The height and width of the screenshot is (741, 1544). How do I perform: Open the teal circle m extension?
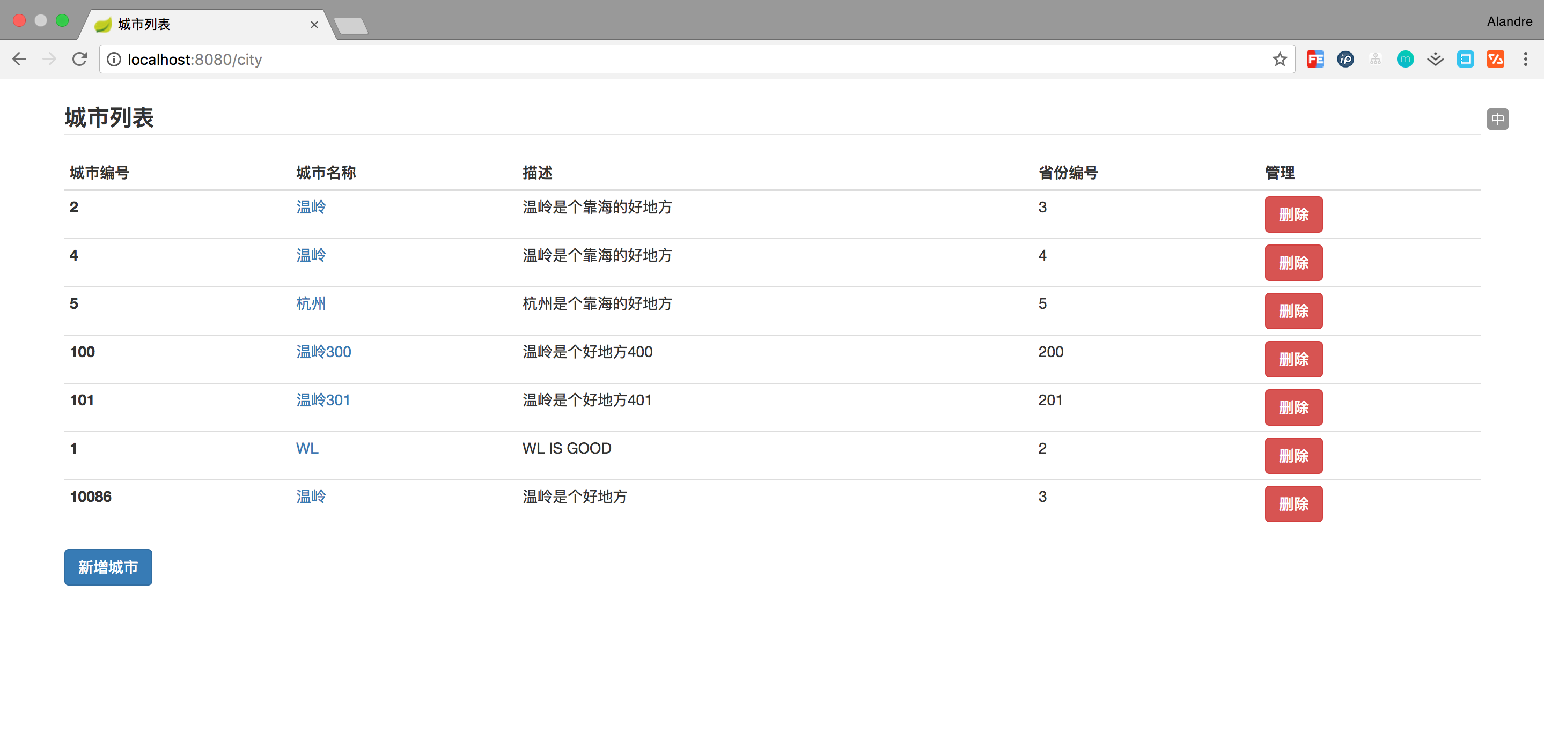[x=1405, y=58]
